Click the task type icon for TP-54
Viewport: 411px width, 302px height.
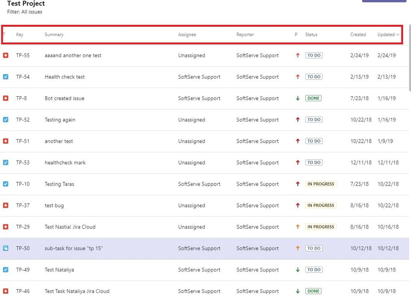tap(5, 77)
